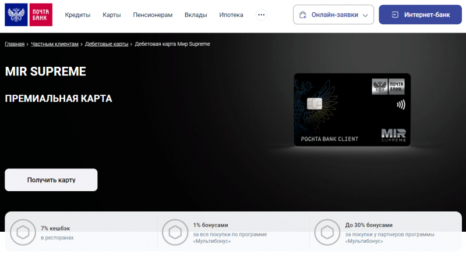Go to the Пенсионерам section
The height and width of the screenshot is (262, 466).
point(153,15)
